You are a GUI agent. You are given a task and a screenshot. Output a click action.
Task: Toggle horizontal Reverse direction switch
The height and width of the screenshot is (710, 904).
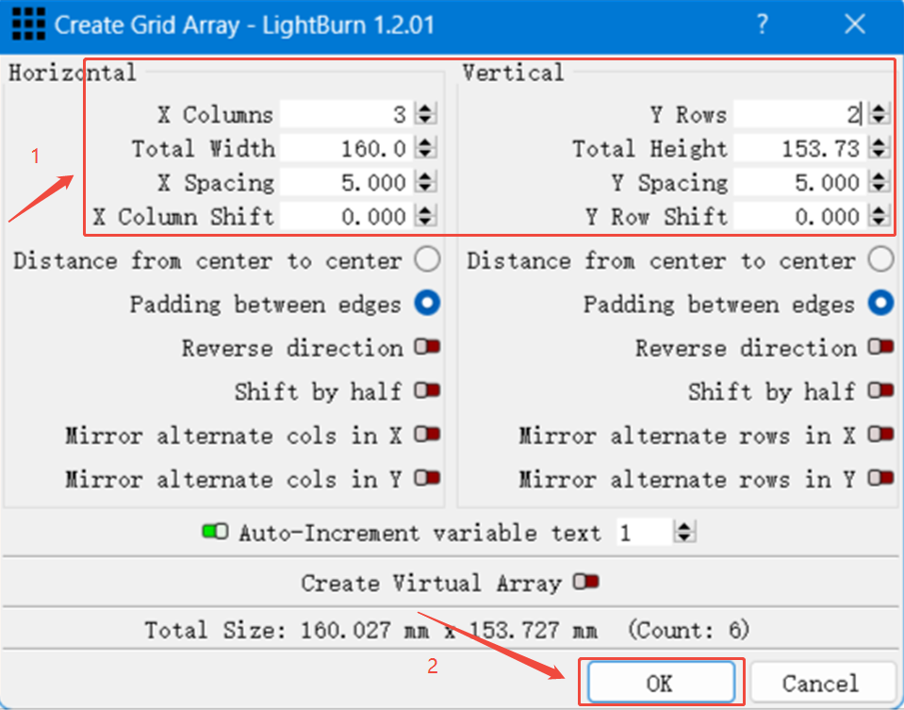[x=427, y=348]
